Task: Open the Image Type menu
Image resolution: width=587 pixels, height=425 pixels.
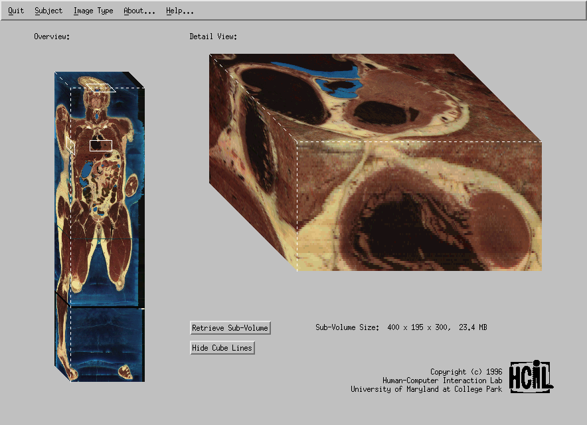Action: pyautogui.click(x=93, y=11)
